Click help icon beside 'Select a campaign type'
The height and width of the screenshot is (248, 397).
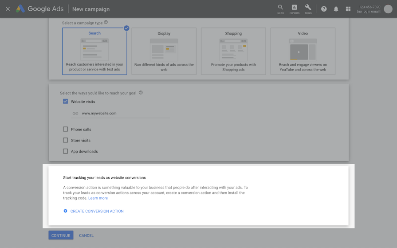106,22
